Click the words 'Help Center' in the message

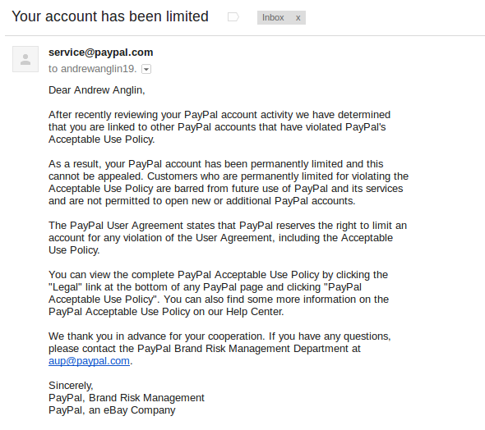pyautogui.click(x=254, y=312)
